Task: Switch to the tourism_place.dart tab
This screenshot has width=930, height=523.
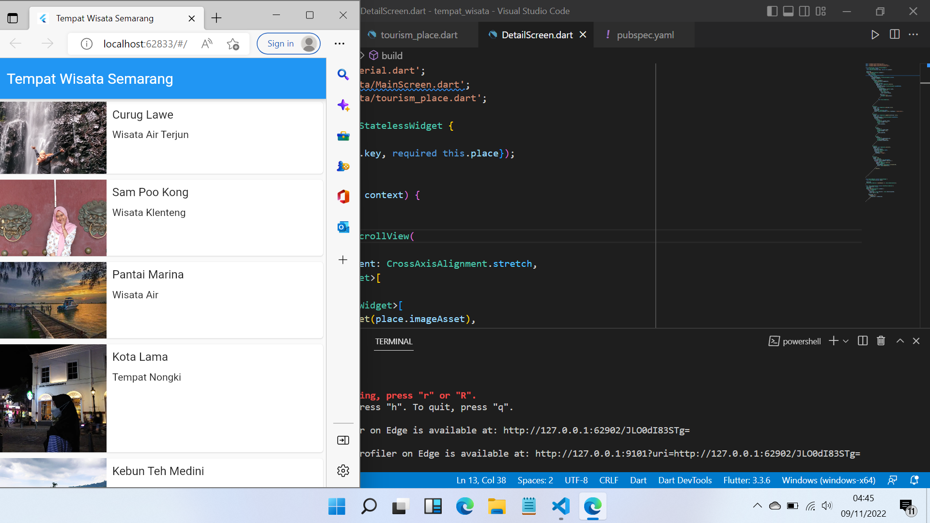Action: 418,35
